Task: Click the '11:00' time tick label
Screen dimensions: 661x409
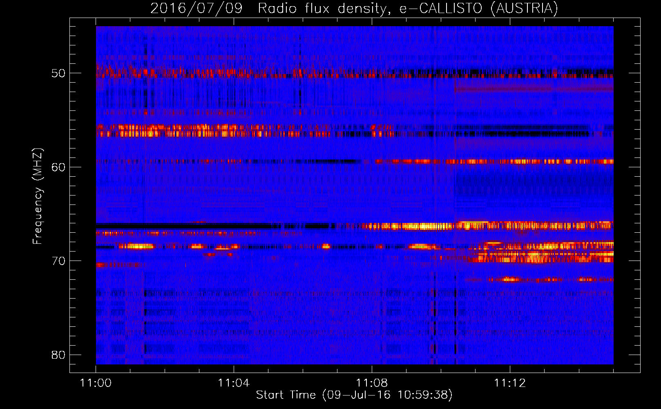Action: click(96, 383)
